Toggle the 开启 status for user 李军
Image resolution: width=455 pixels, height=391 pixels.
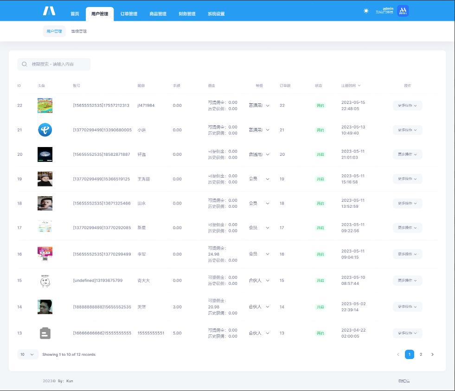point(320,254)
